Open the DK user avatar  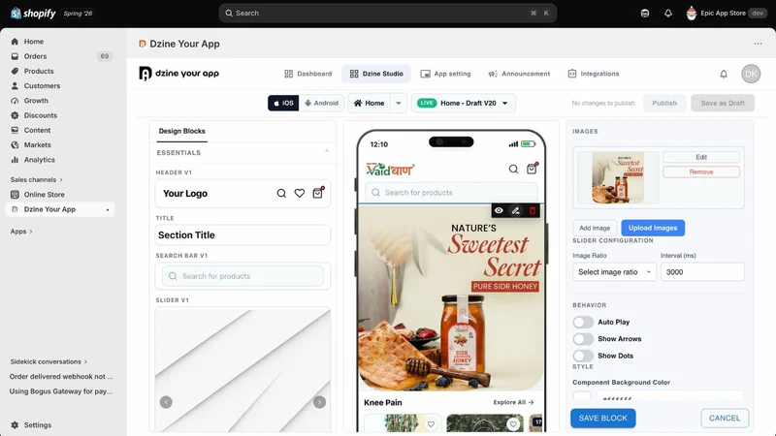[751, 75]
